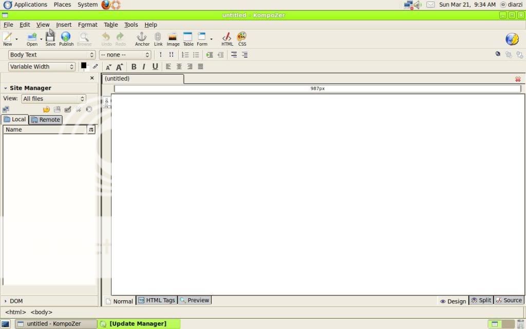The image size is (526, 329).
Task: Choose the highlight pen icon
Action: tap(95, 66)
